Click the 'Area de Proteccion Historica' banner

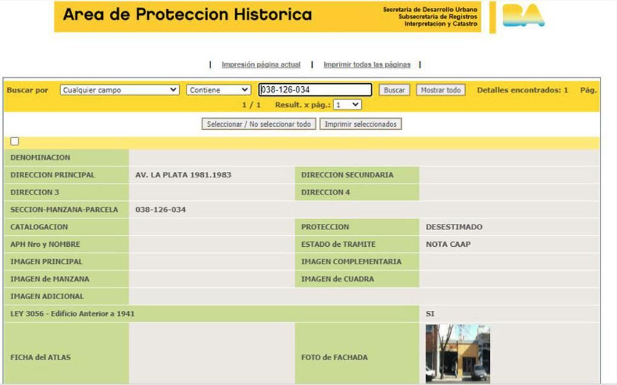tap(267, 16)
